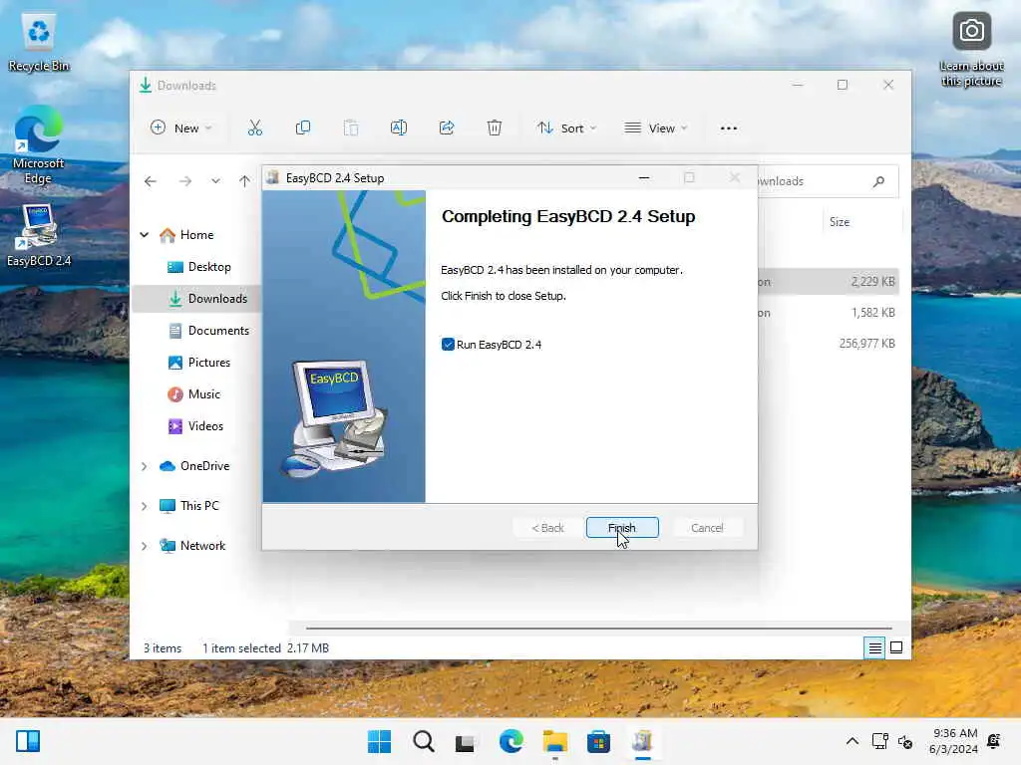This screenshot has width=1021, height=765.
Task: Switch to details view icon in status bar
Action: (x=874, y=647)
